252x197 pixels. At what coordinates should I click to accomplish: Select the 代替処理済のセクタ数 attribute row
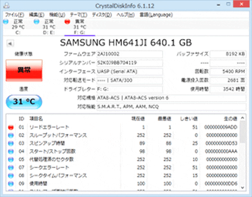123,159
